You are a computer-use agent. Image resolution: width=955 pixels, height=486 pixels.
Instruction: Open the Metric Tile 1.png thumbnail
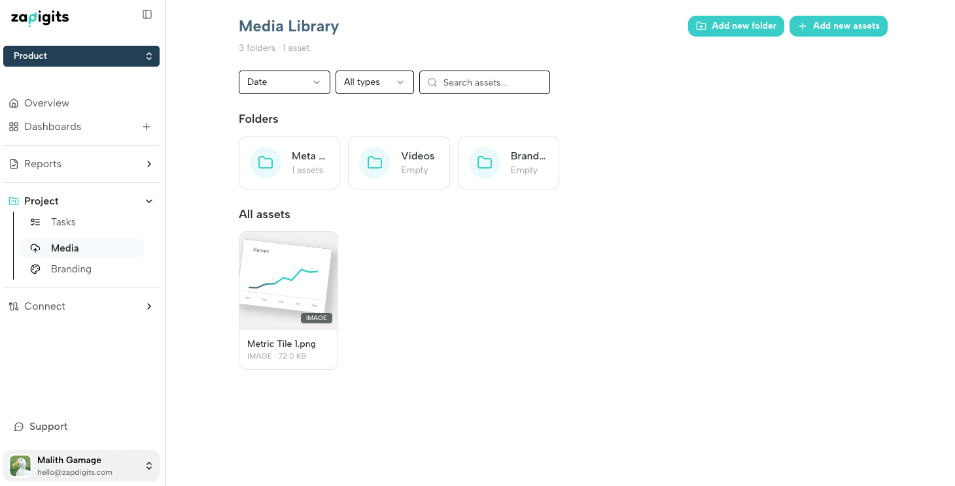click(288, 280)
